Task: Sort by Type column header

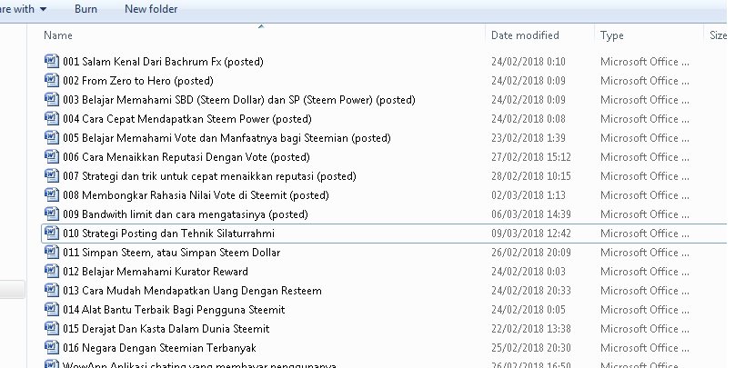Action: [x=611, y=35]
